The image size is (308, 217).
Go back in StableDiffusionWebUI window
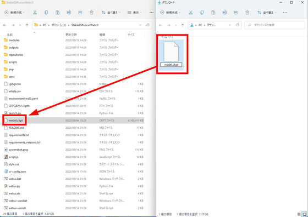[x=5, y=25]
